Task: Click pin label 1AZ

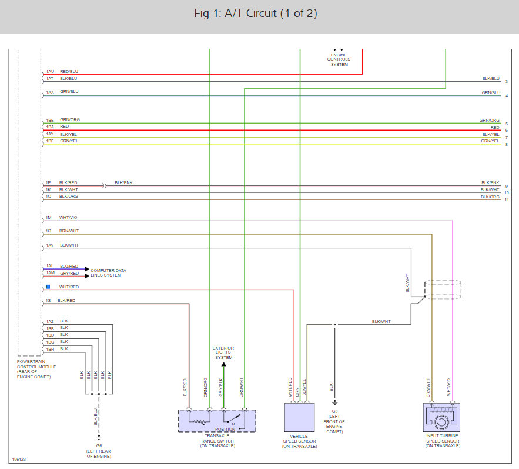Action: [x=50, y=321]
